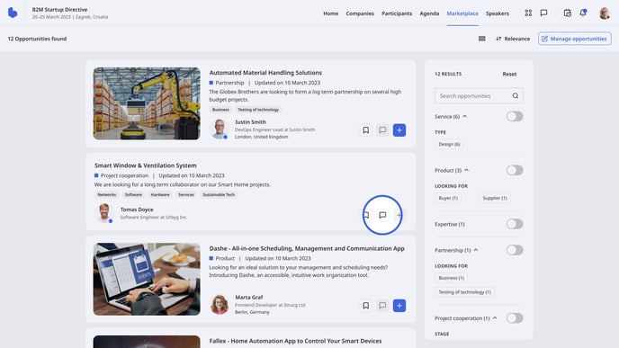Click Tomas Doyce's profile photo
This screenshot has height=348, width=619.
pyautogui.click(x=104, y=212)
